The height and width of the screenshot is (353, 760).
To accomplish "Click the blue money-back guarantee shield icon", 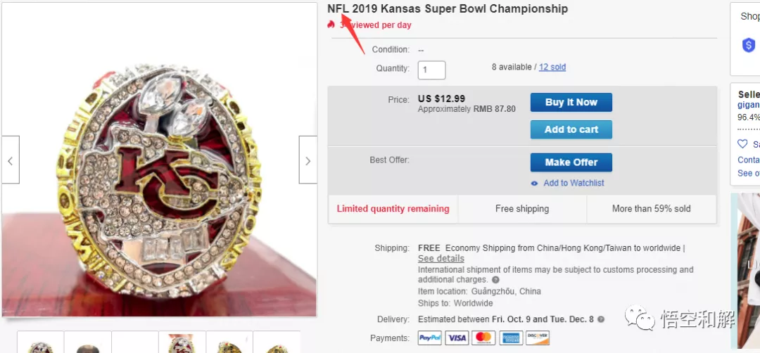I will tap(749, 45).
